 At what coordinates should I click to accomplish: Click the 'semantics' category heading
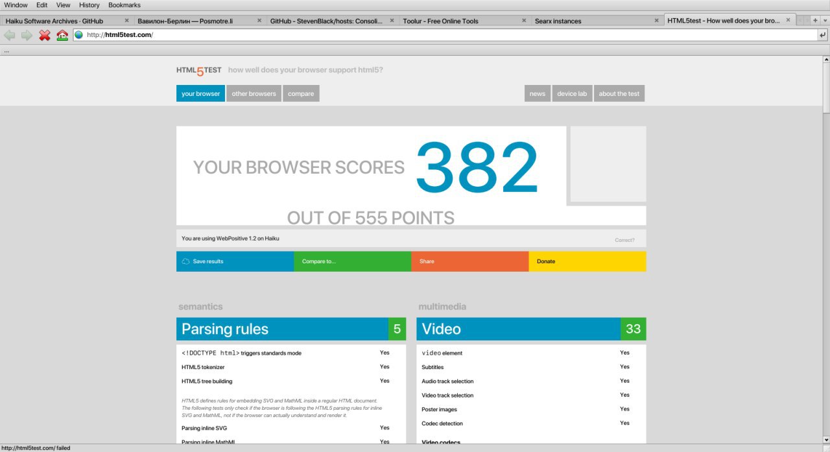[200, 307]
